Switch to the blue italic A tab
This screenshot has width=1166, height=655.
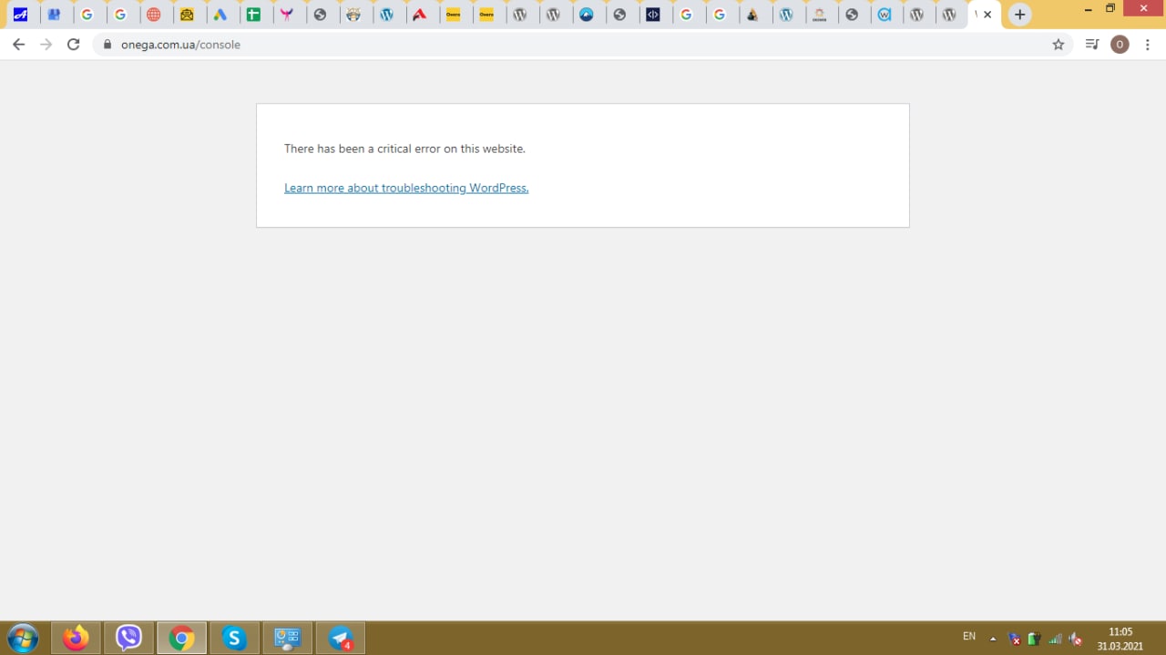pos(20,15)
